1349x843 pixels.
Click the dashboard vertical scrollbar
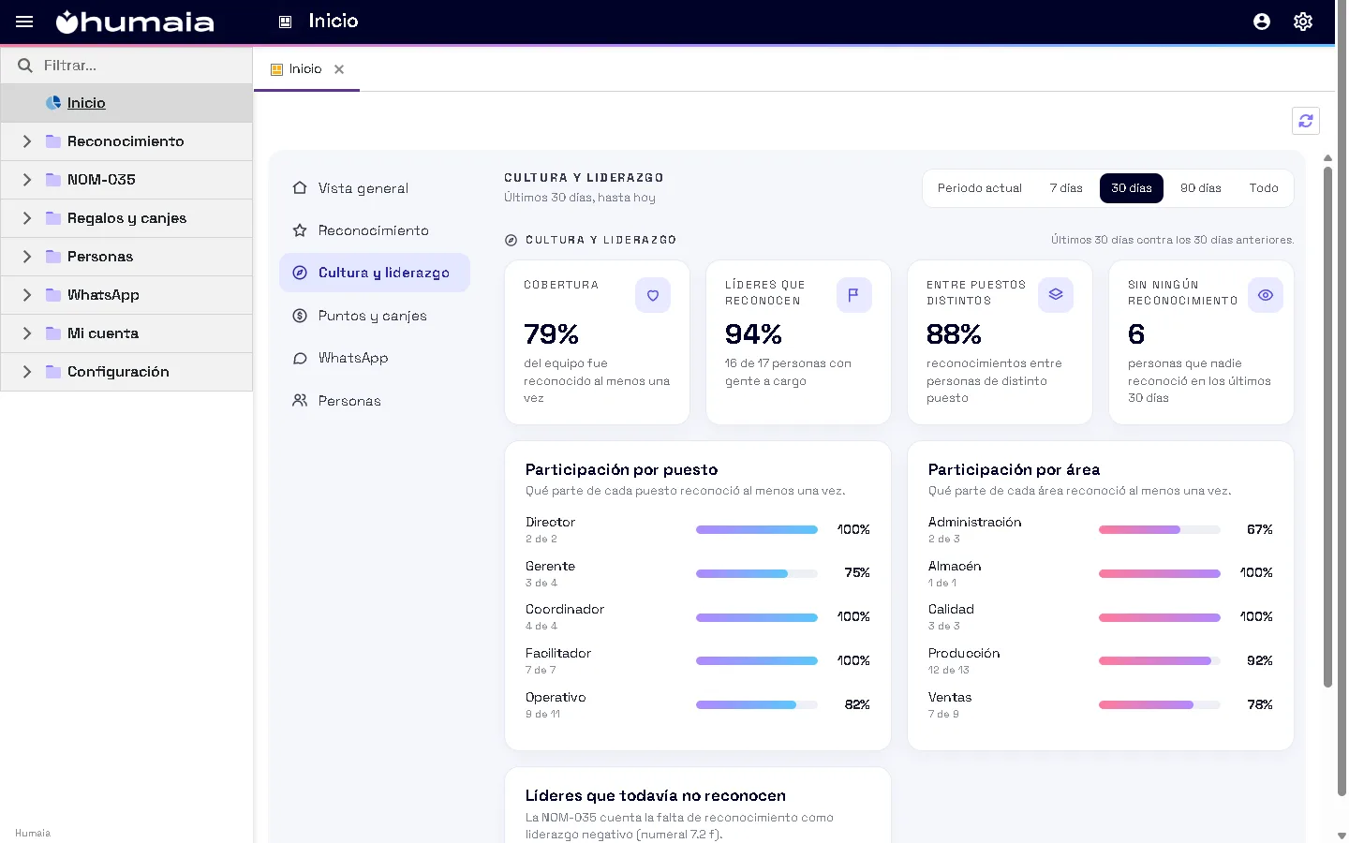(1327, 427)
